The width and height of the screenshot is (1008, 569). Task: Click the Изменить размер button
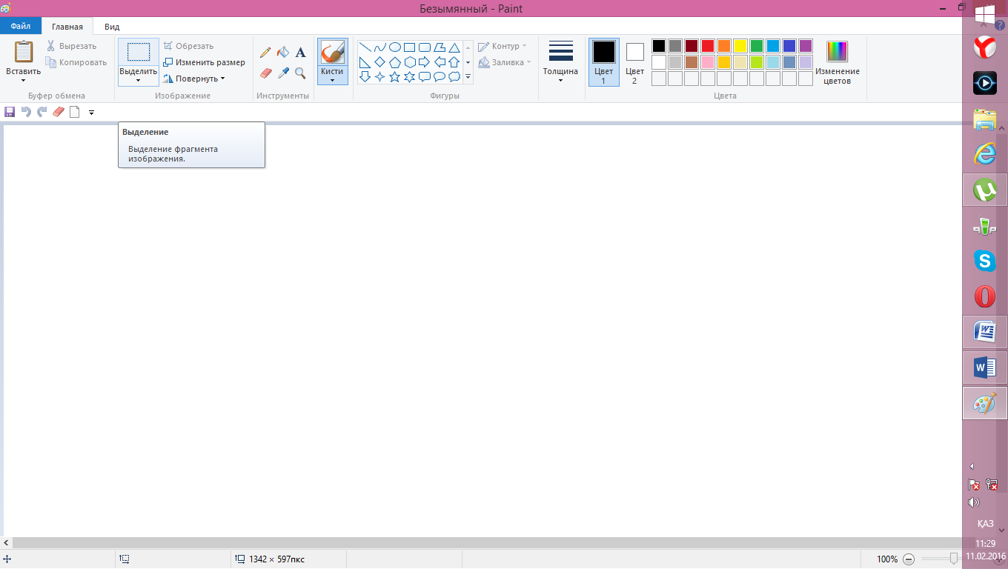tap(205, 62)
